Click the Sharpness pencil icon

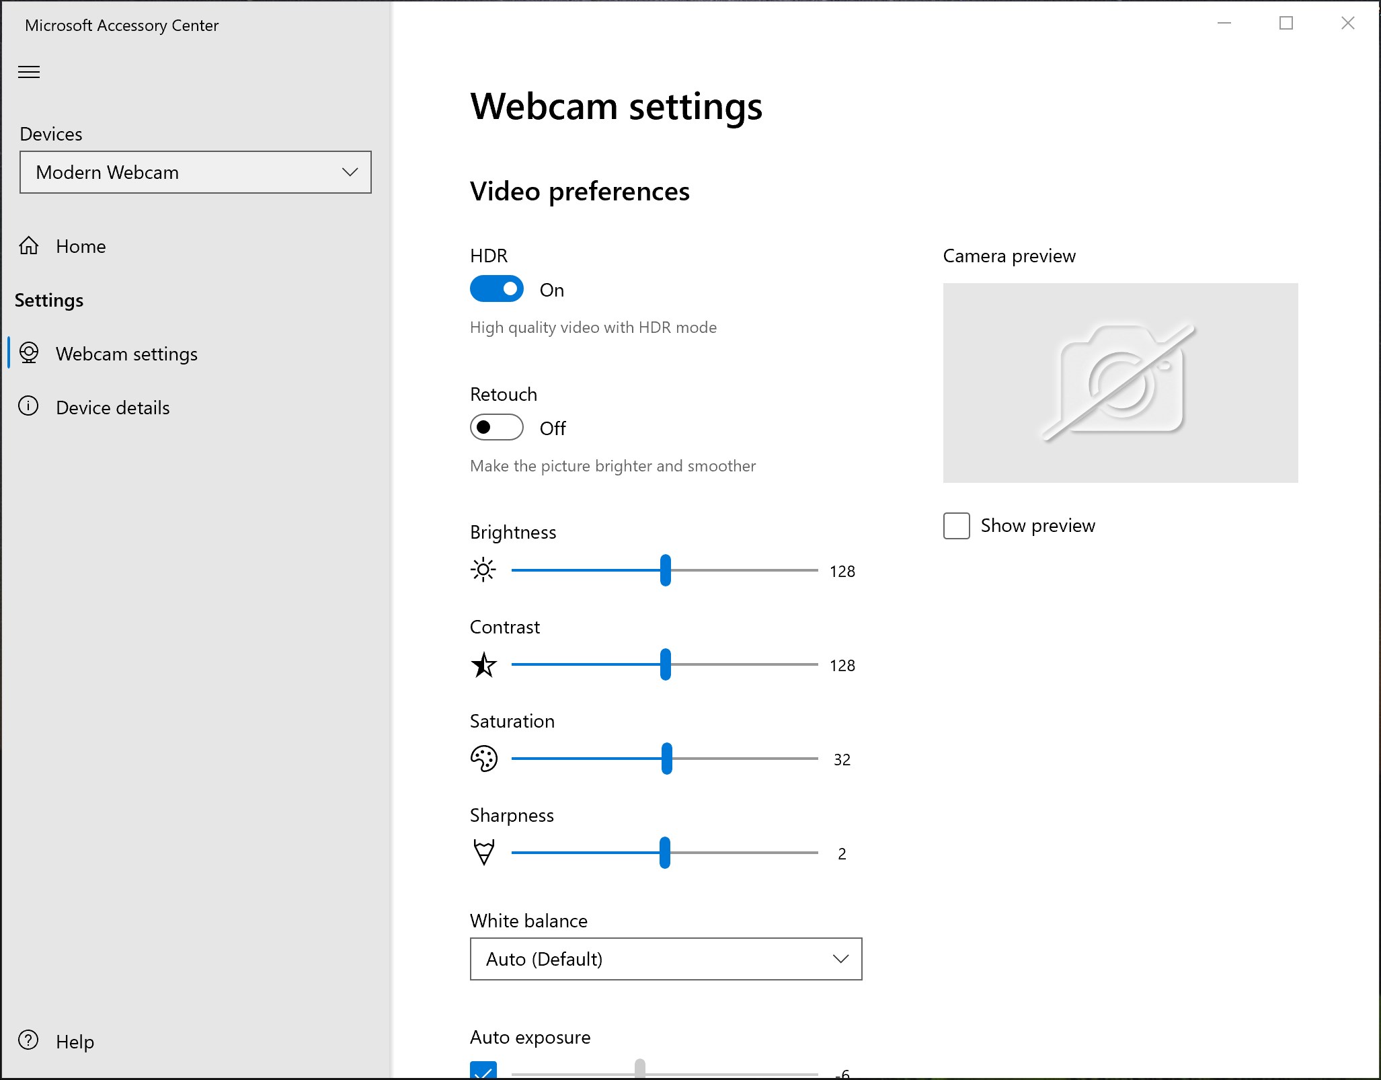[x=483, y=852]
